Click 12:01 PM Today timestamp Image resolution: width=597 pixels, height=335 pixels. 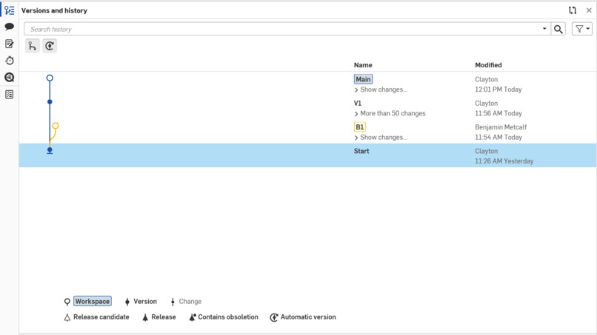tap(498, 89)
